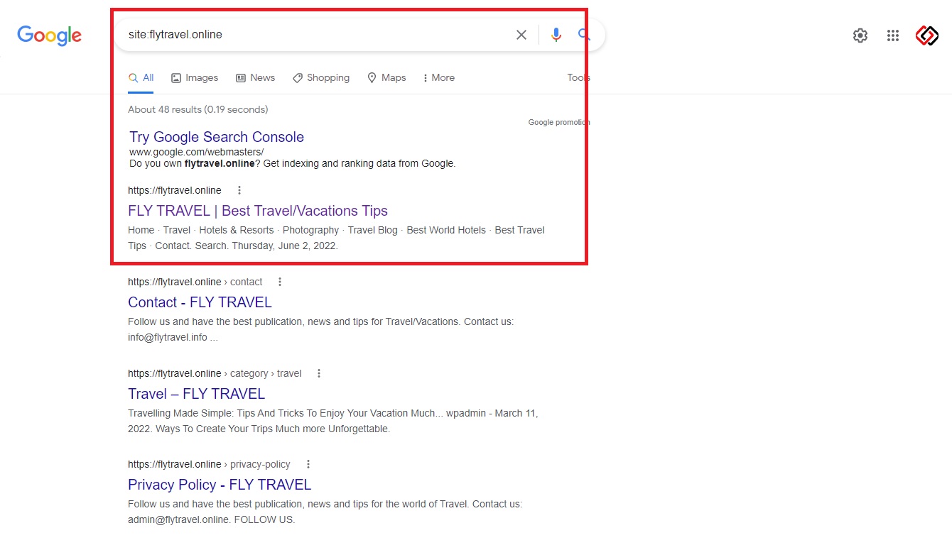Open FLY TRAVEL | Best Travel/Vacations Tips result
The height and width of the screenshot is (545, 952).
258,211
